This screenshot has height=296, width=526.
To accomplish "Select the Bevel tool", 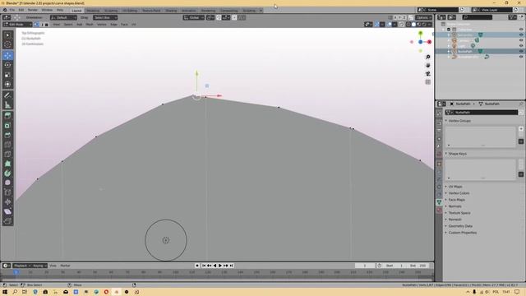I will pos(7,135).
